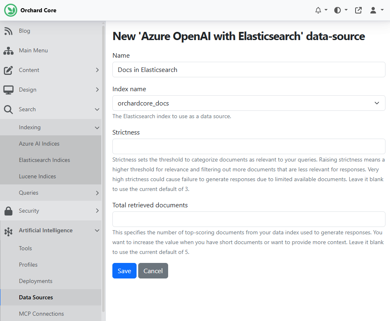
Task: Collapse the Search menu chevron
Action: point(97,110)
